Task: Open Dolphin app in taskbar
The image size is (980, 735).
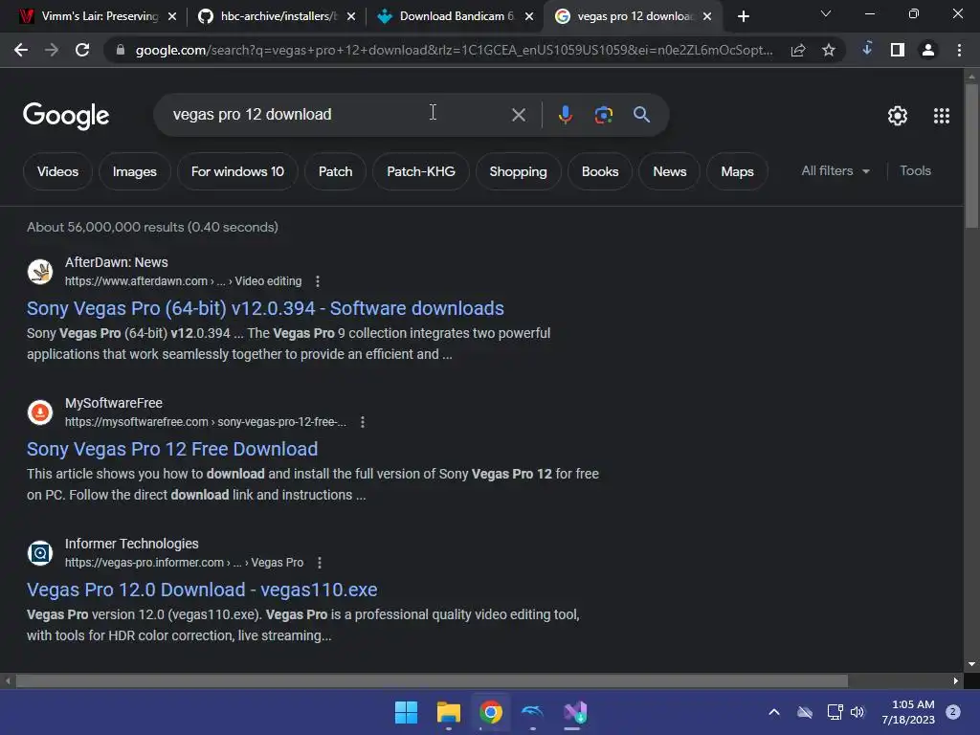Action: coord(532,712)
